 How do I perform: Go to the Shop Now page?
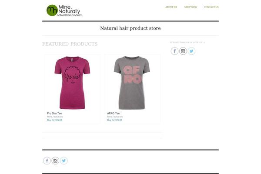[x=191, y=7]
